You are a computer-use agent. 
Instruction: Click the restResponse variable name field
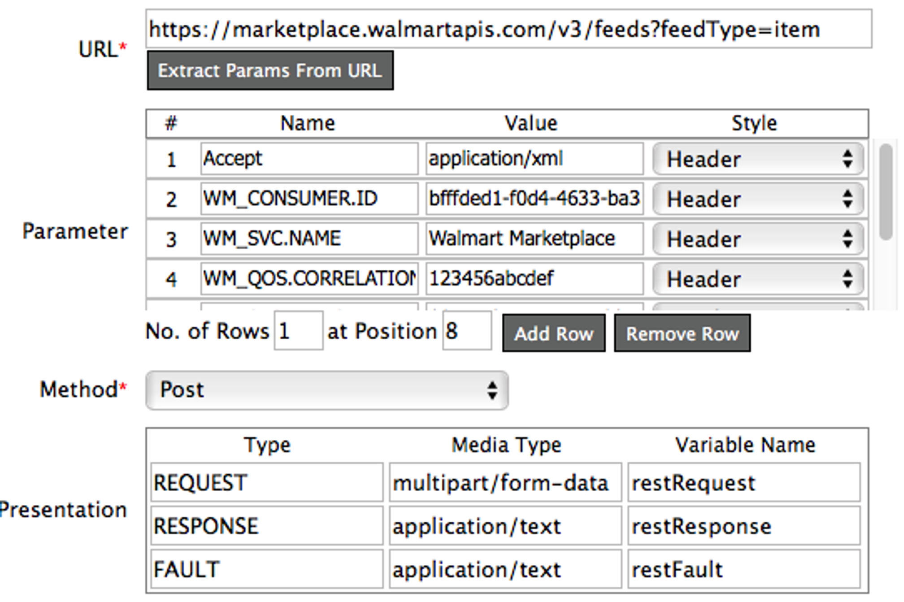pos(743,526)
